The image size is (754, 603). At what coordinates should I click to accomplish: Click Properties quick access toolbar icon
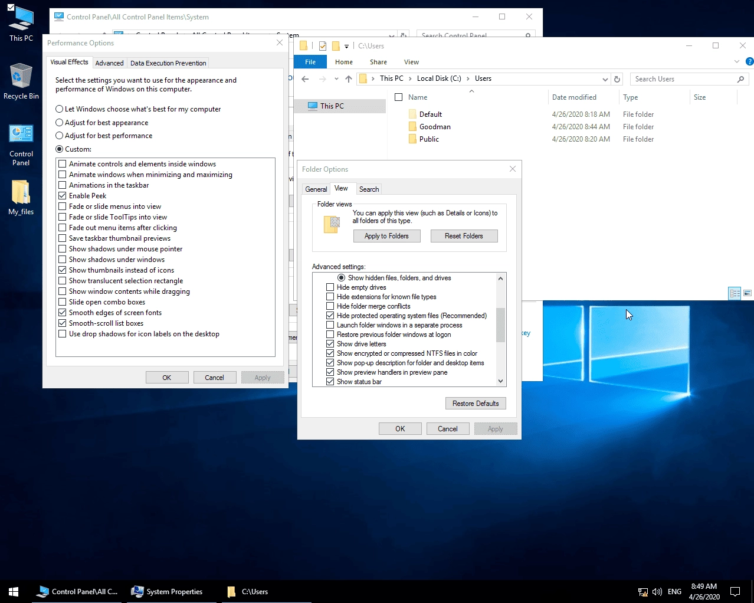[x=323, y=46]
